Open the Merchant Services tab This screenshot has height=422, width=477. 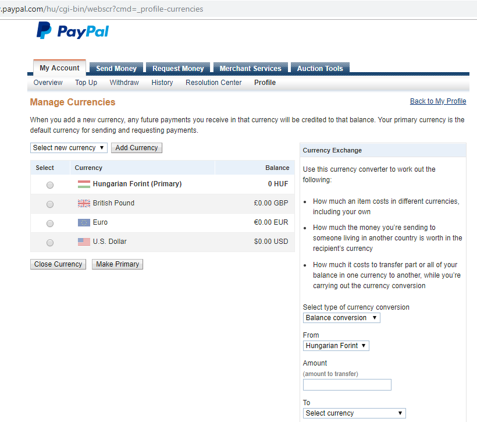(250, 69)
